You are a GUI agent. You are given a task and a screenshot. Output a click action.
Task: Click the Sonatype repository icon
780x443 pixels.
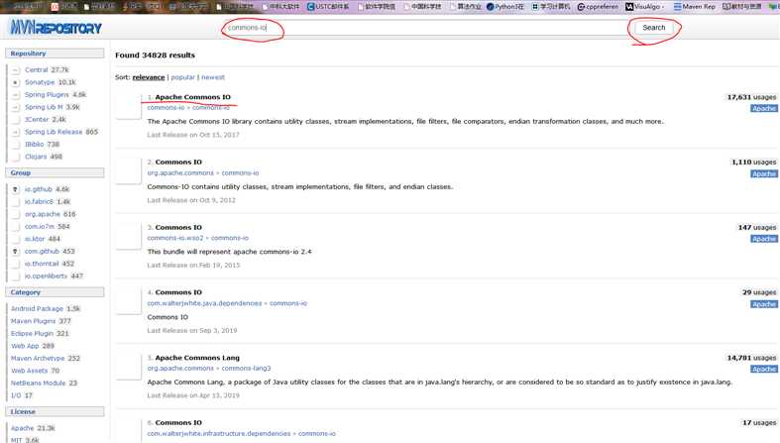pyautogui.click(x=16, y=82)
